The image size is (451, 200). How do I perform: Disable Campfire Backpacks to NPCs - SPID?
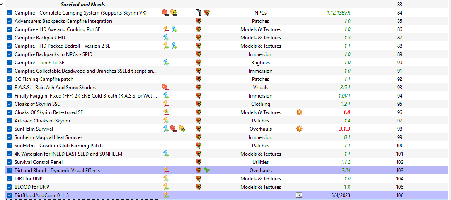tap(9, 54)
